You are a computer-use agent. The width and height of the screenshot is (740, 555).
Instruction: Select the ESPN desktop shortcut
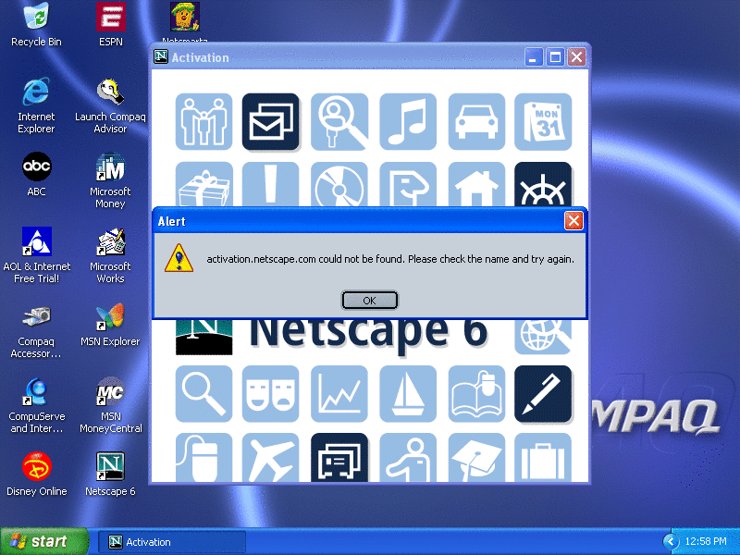(110, 25)
